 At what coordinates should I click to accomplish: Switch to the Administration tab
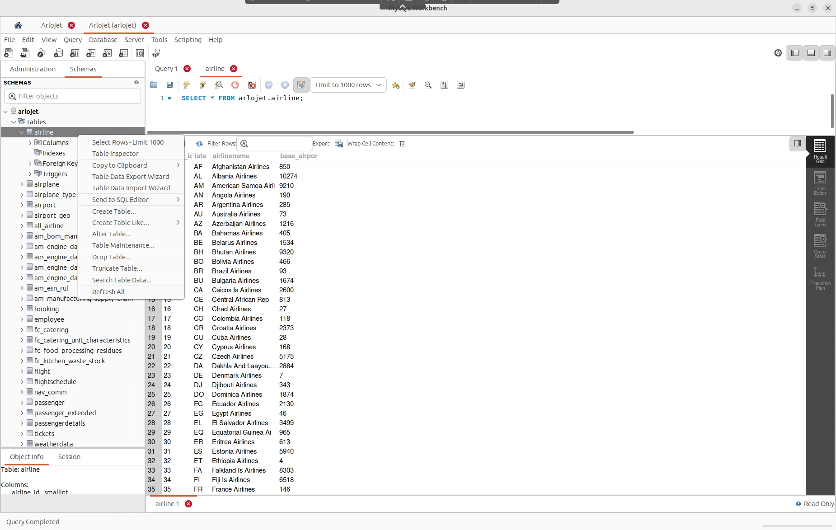[33, 69]
